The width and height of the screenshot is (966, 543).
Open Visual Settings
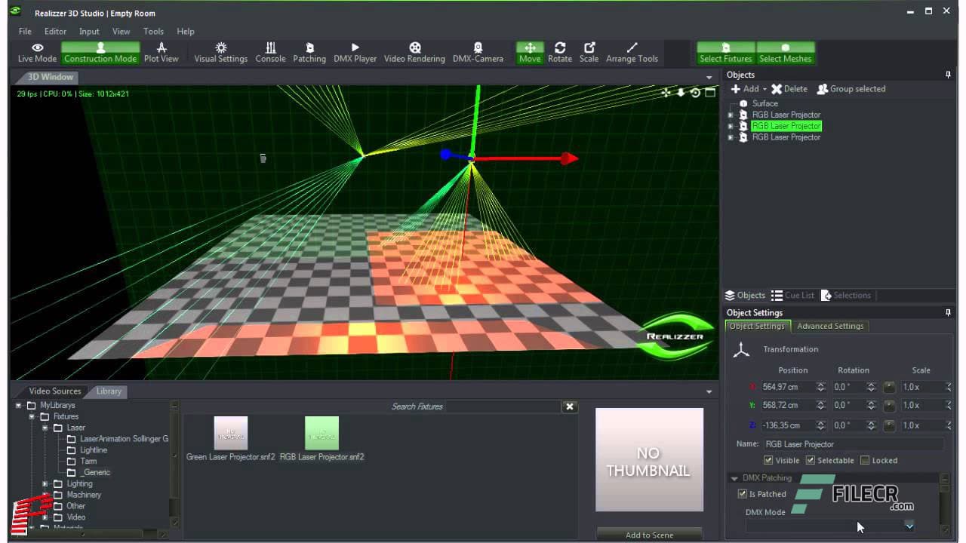pos(220,51)
